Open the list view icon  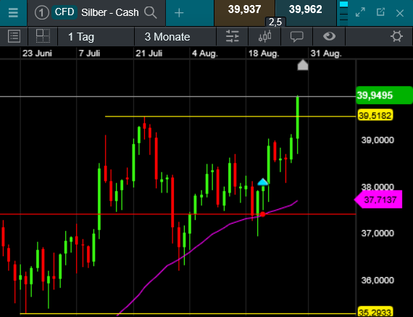click(x=14, y=36)
